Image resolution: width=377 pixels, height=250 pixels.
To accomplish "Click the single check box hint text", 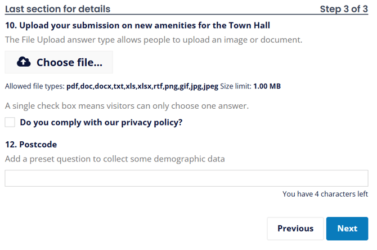I will tap(127, 105).
